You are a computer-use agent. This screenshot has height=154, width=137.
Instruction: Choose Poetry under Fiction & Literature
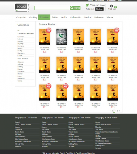[20, 51]
